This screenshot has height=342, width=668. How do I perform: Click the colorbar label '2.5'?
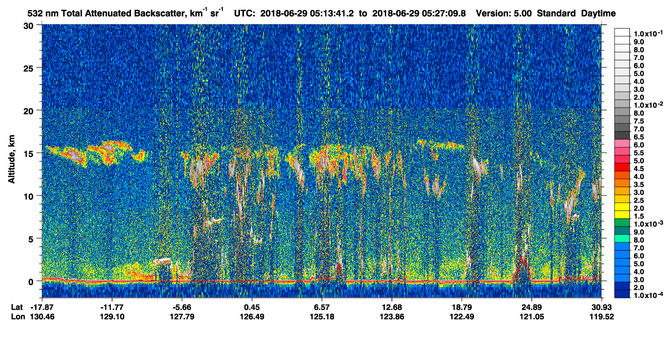(639, 200)
